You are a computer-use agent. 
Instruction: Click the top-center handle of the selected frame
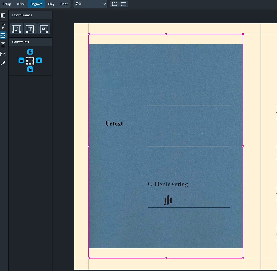coord(166,34)
